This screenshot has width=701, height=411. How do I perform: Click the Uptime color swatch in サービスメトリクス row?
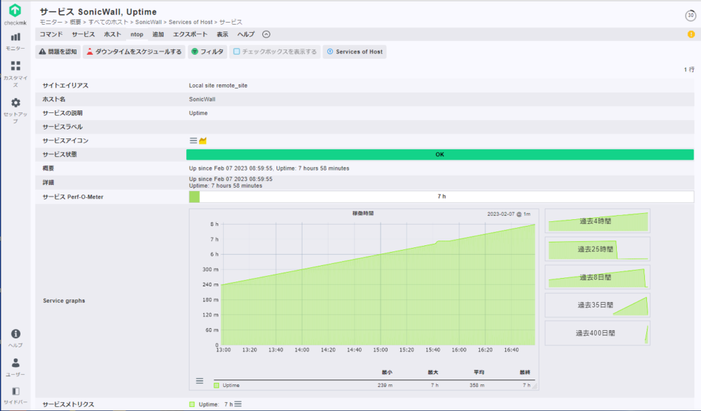click(x=192, y=404)
